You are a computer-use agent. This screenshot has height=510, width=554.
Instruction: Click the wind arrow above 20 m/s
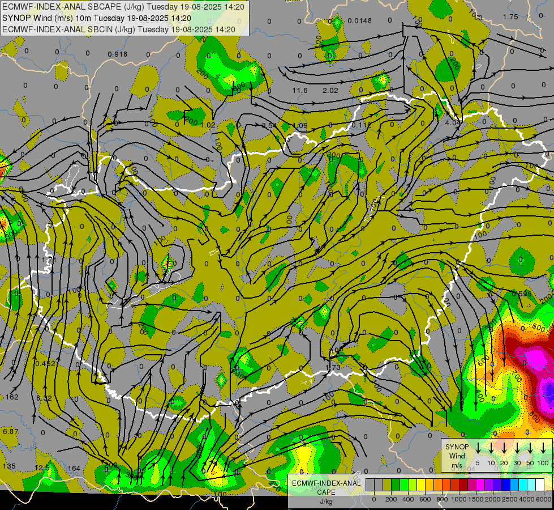[504, 448]
